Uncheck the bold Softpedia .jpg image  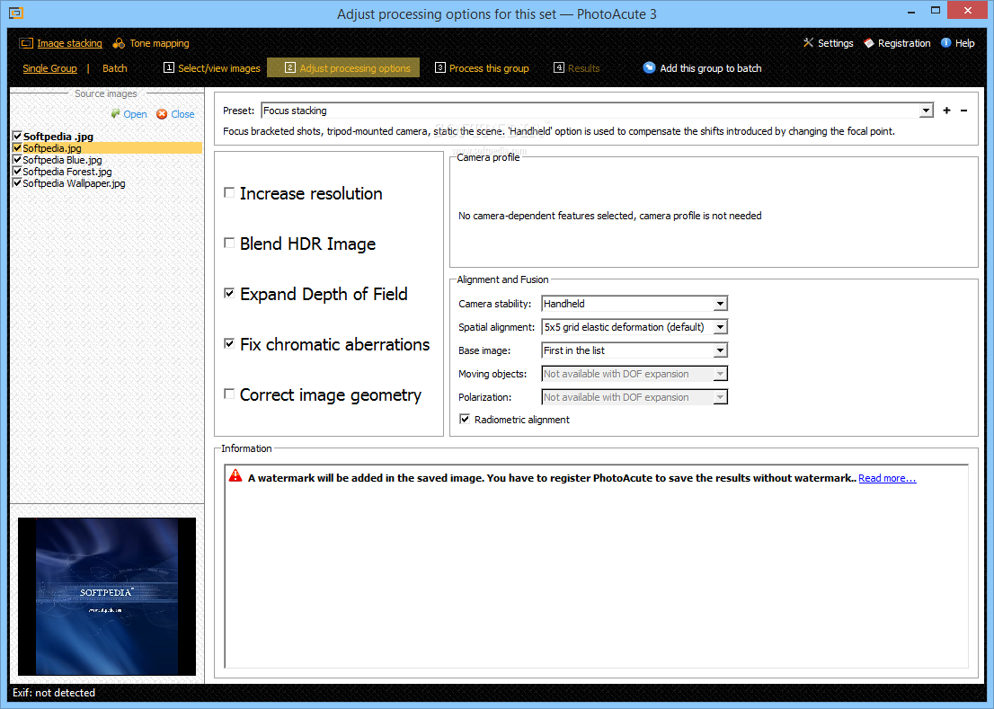(17, 136)
